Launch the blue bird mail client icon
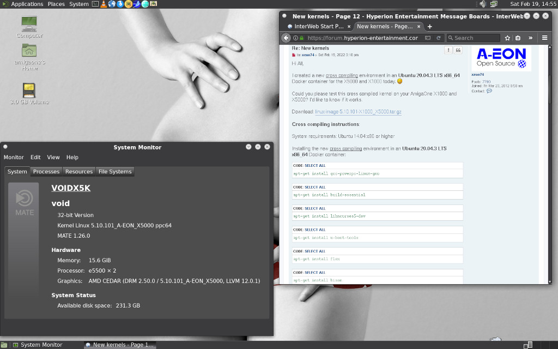 [137, 4]
